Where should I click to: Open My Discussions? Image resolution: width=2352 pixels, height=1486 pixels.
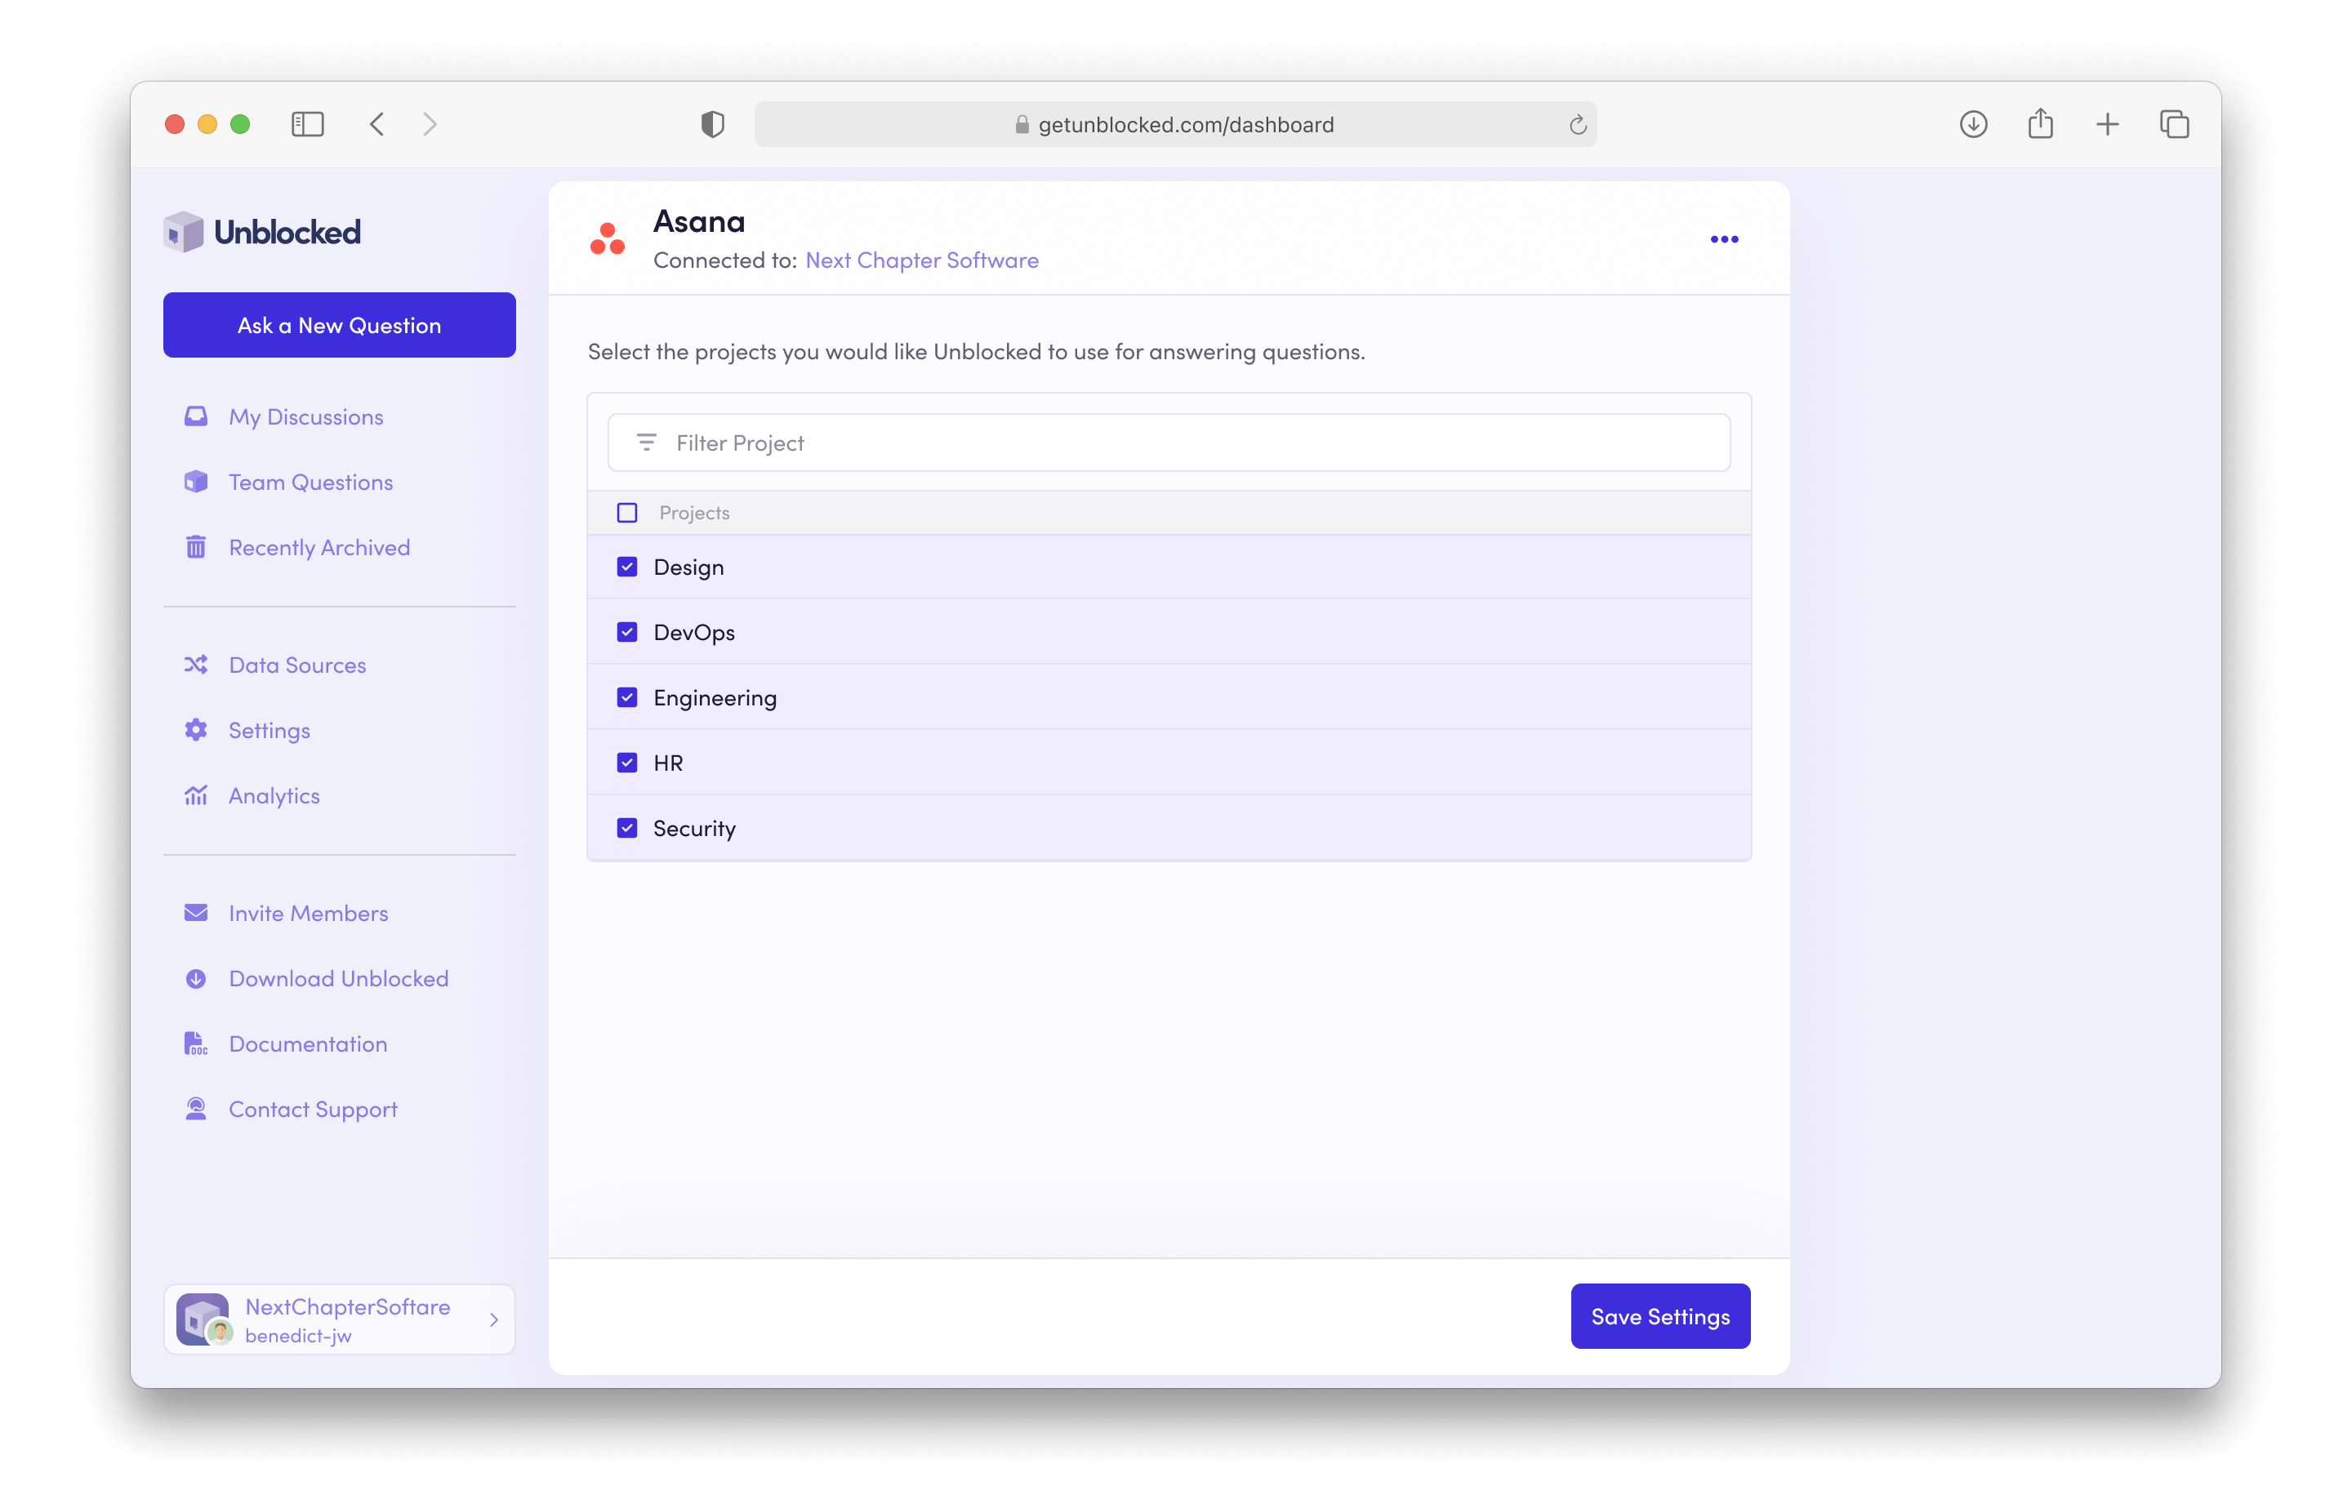pos(305,417)
